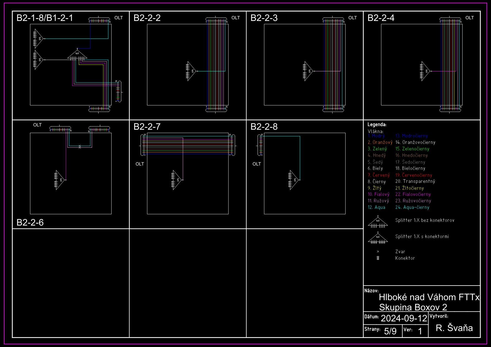
Task: Click the author name R. Švaňa
Action: (454, 328)
